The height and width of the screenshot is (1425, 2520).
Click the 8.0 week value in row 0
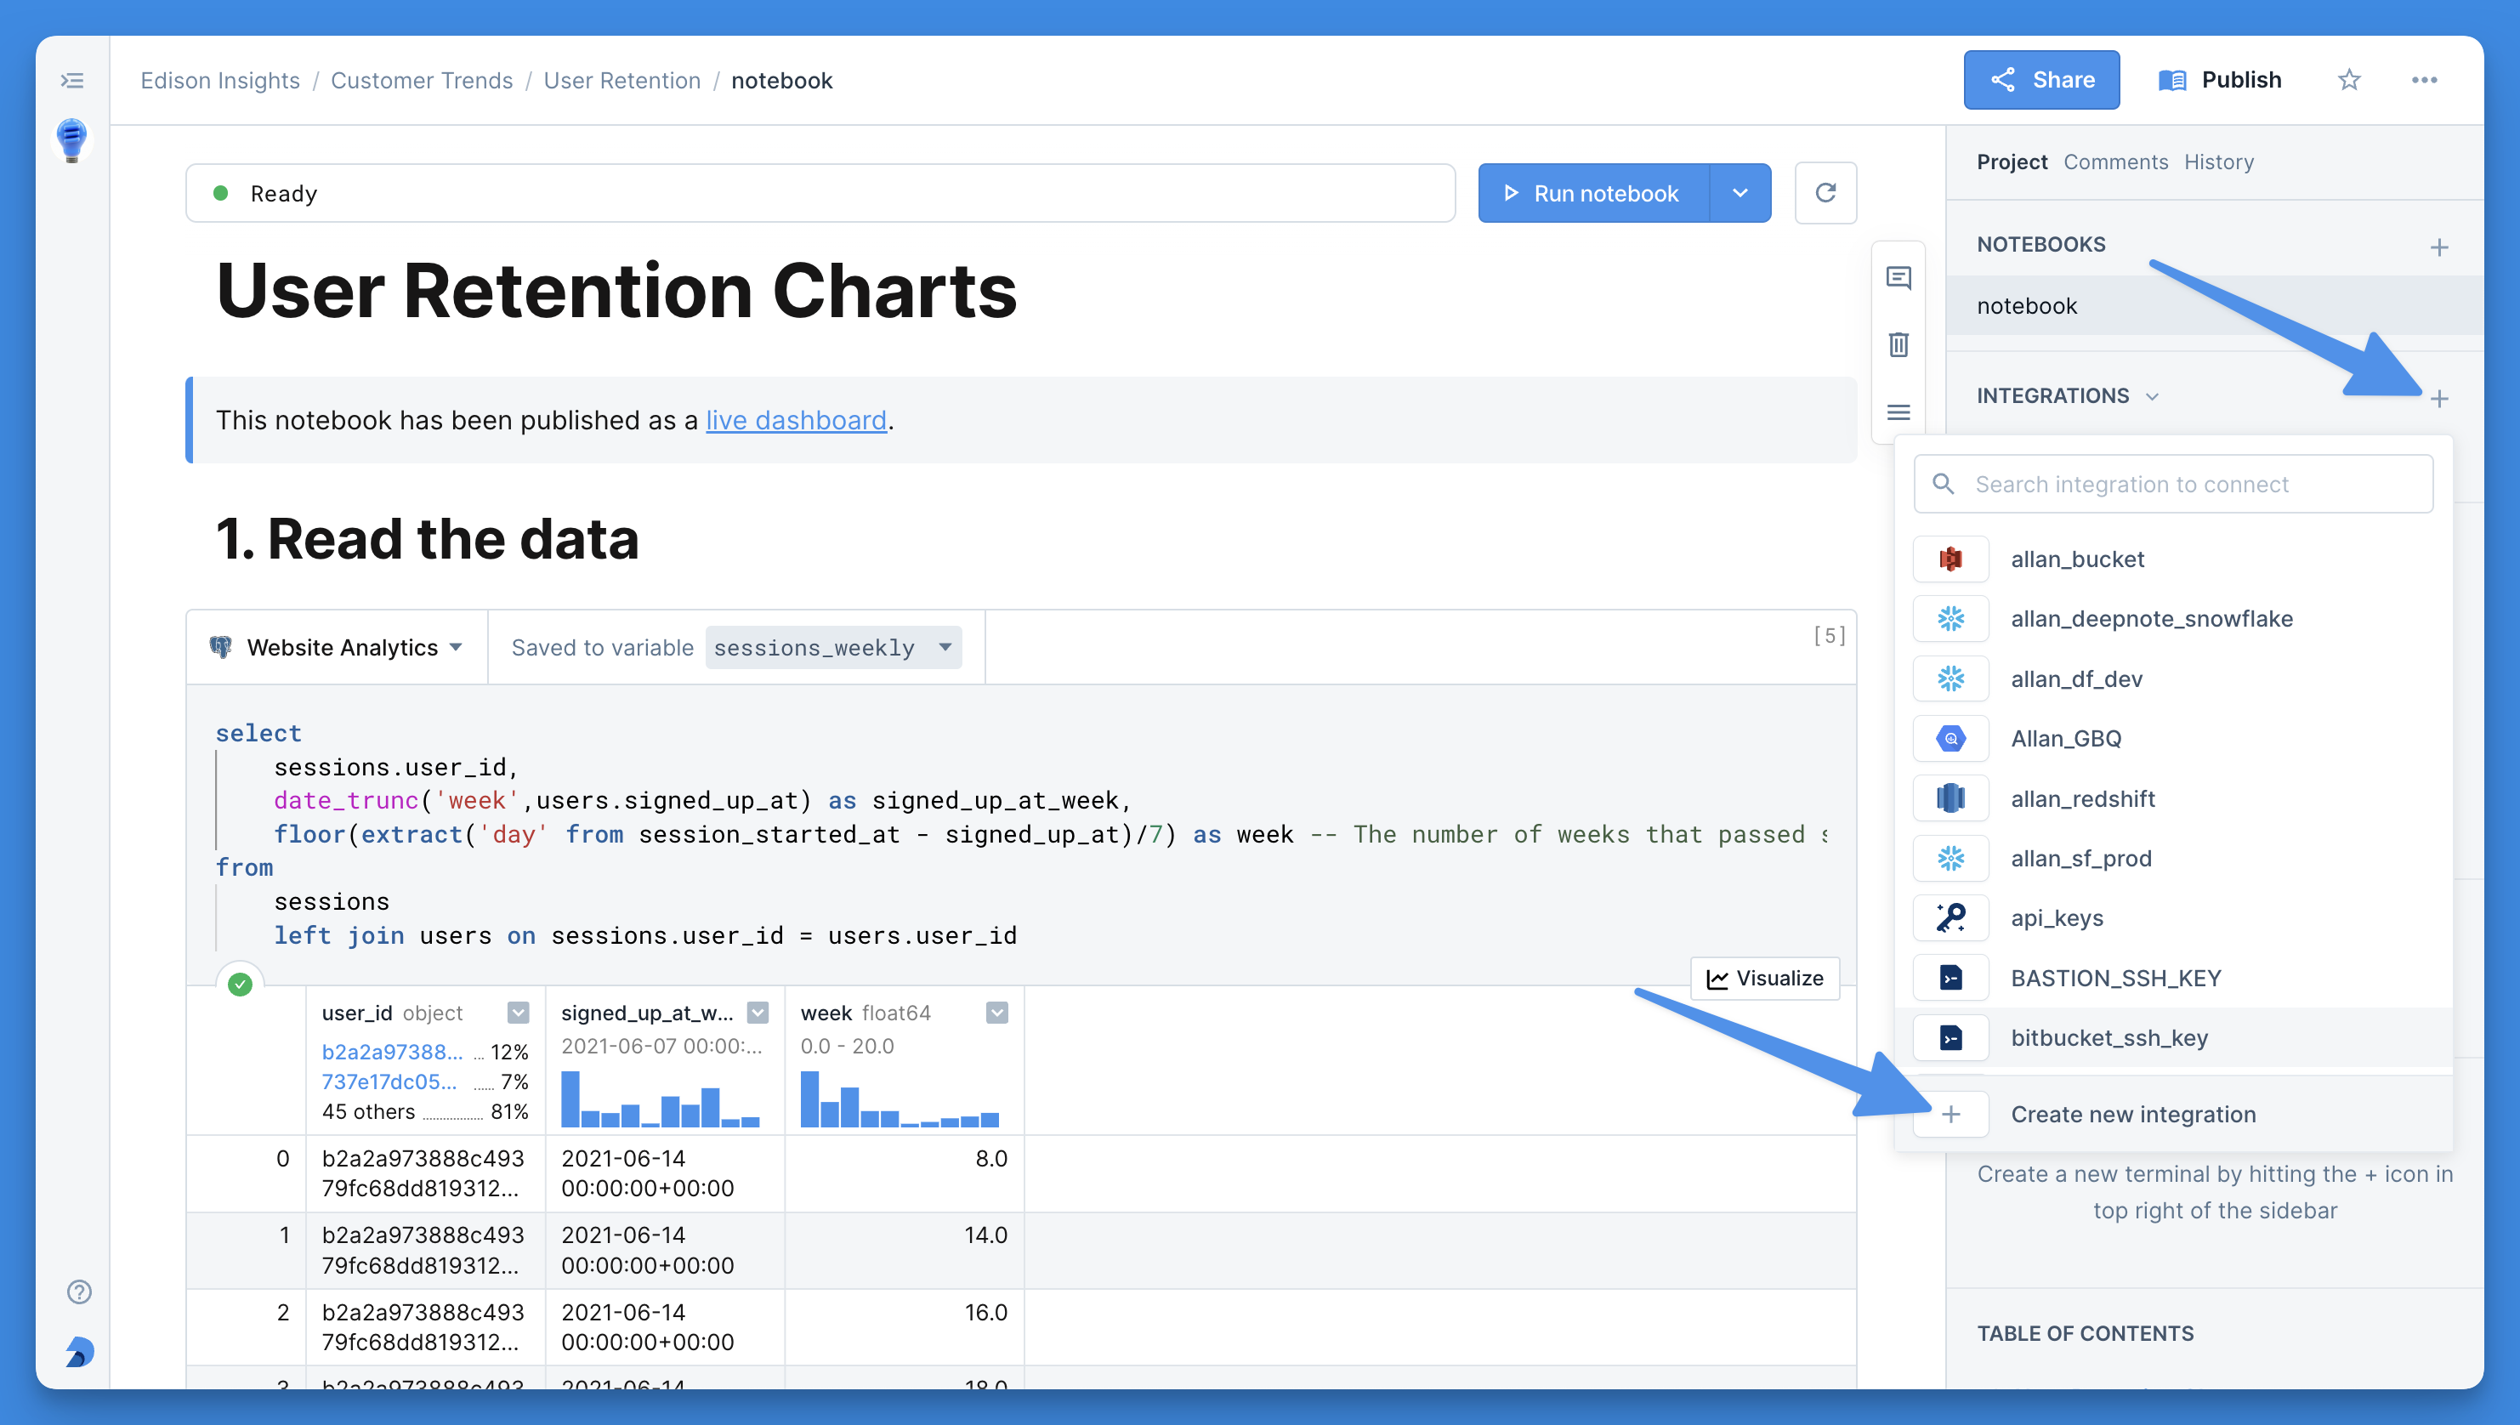991,1158
